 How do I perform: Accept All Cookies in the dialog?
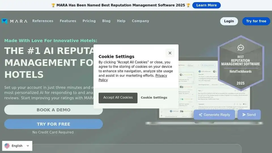click(118, 98)
